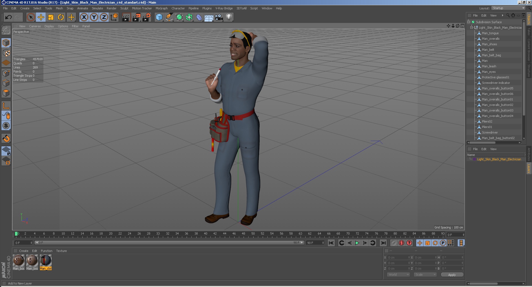Toggle X axis lock

click(84, 17)
